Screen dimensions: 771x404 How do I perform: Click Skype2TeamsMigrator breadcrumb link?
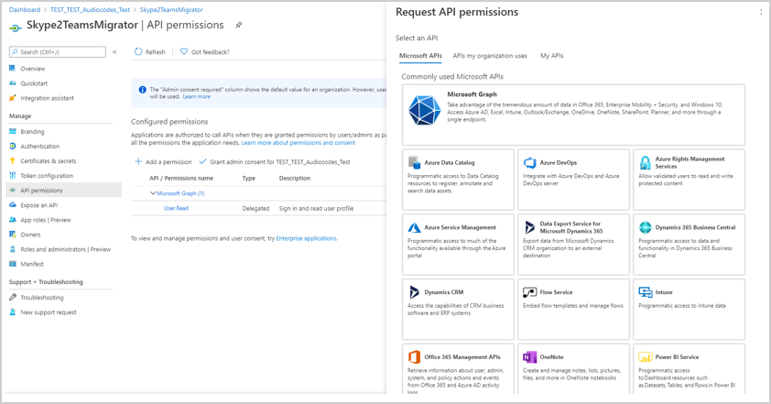coord(171,10)
